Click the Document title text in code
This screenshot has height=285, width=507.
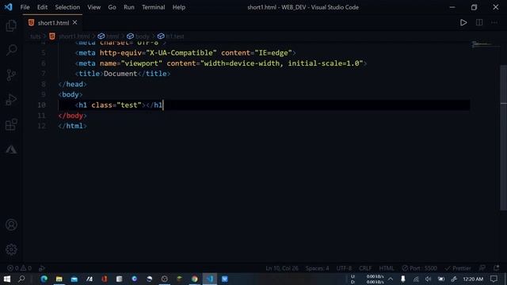tap(120, 74)
